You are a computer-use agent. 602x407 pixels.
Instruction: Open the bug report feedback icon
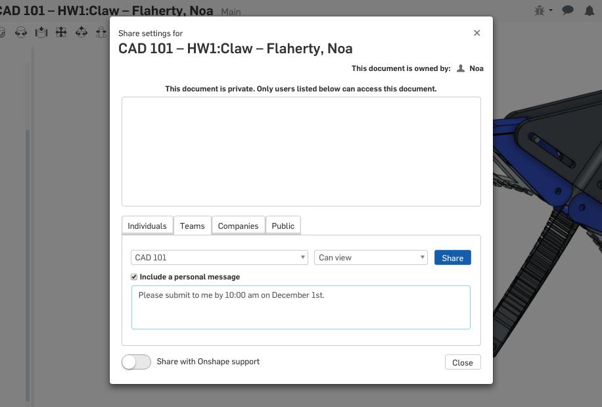(540, 11)
